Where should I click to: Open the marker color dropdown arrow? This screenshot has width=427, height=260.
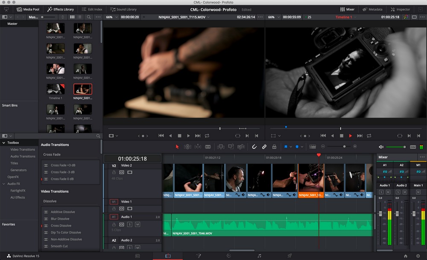tap(302, 147)
